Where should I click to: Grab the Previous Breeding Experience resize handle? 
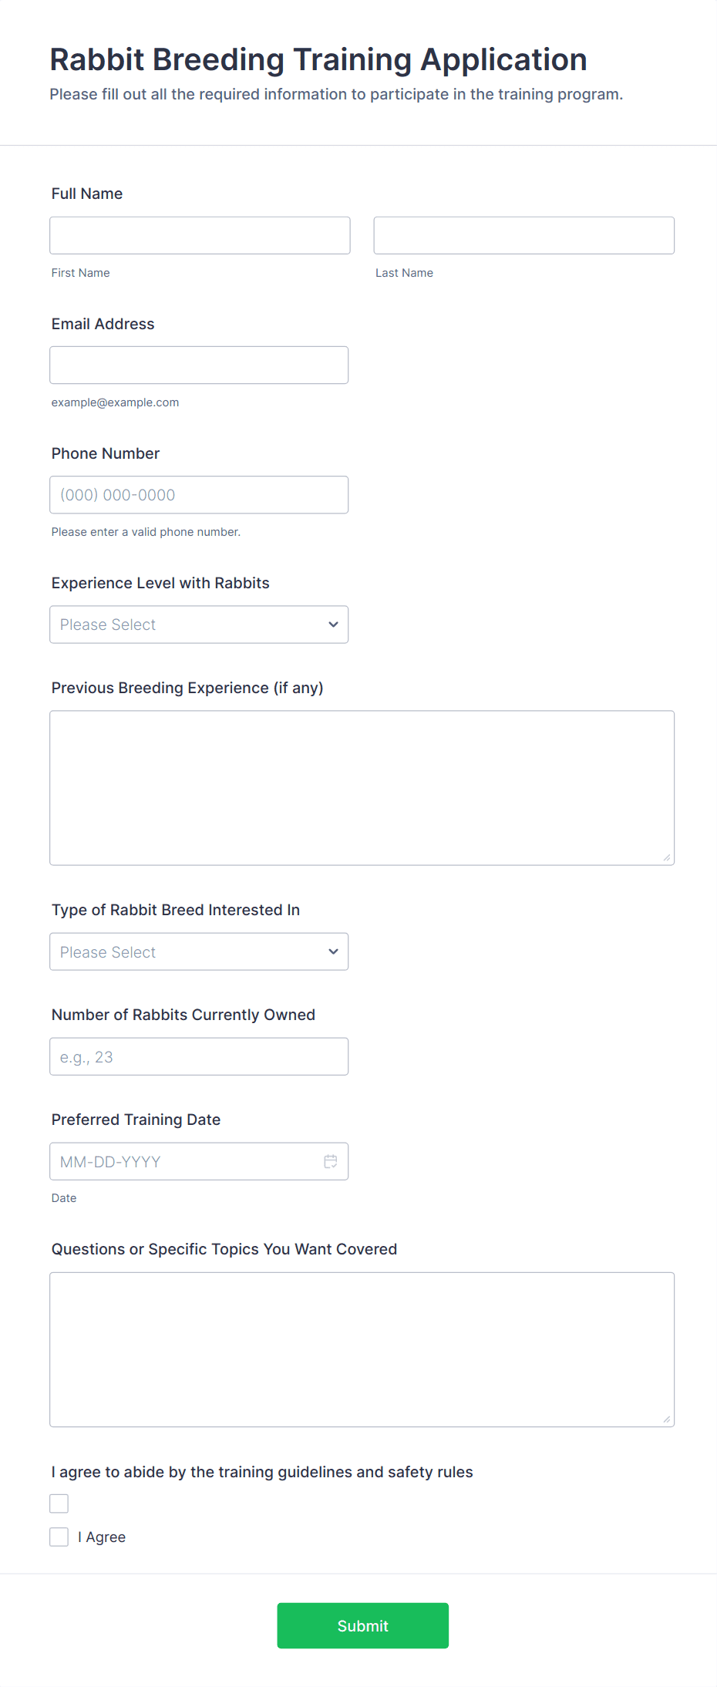[x=667, y=857]
